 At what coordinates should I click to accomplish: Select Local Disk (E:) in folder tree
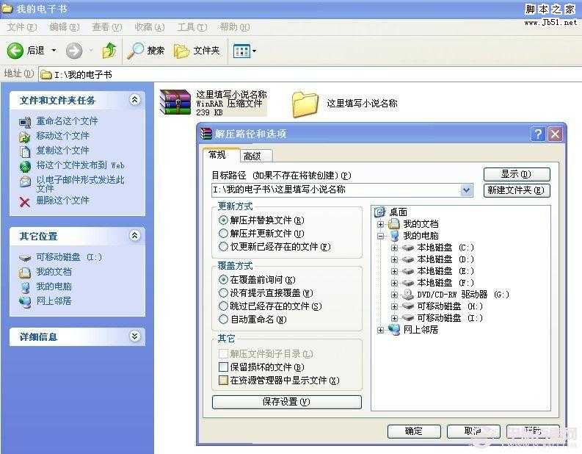pyautogui.click(x=445, y=271)
